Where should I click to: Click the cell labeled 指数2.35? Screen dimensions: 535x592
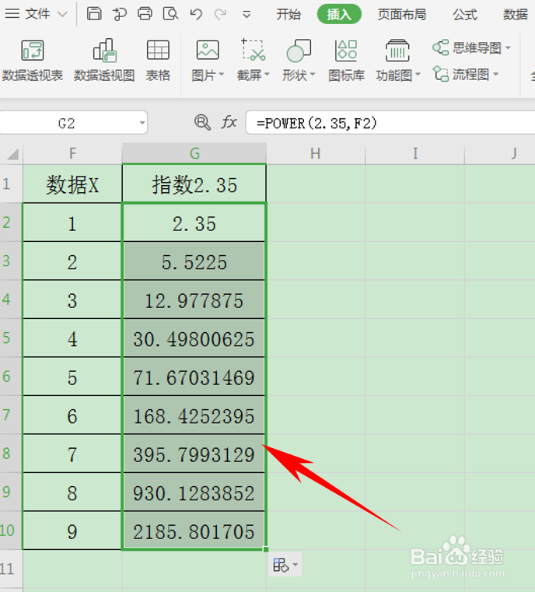point(194,184)
